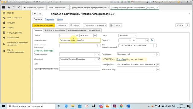Open File Explorer from taskbar

click(x=73, y=106)
